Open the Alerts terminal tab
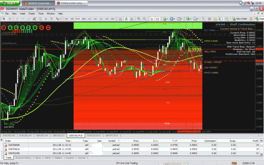The height and width of the screenshot is (165, 264). (x=48, y=158)
